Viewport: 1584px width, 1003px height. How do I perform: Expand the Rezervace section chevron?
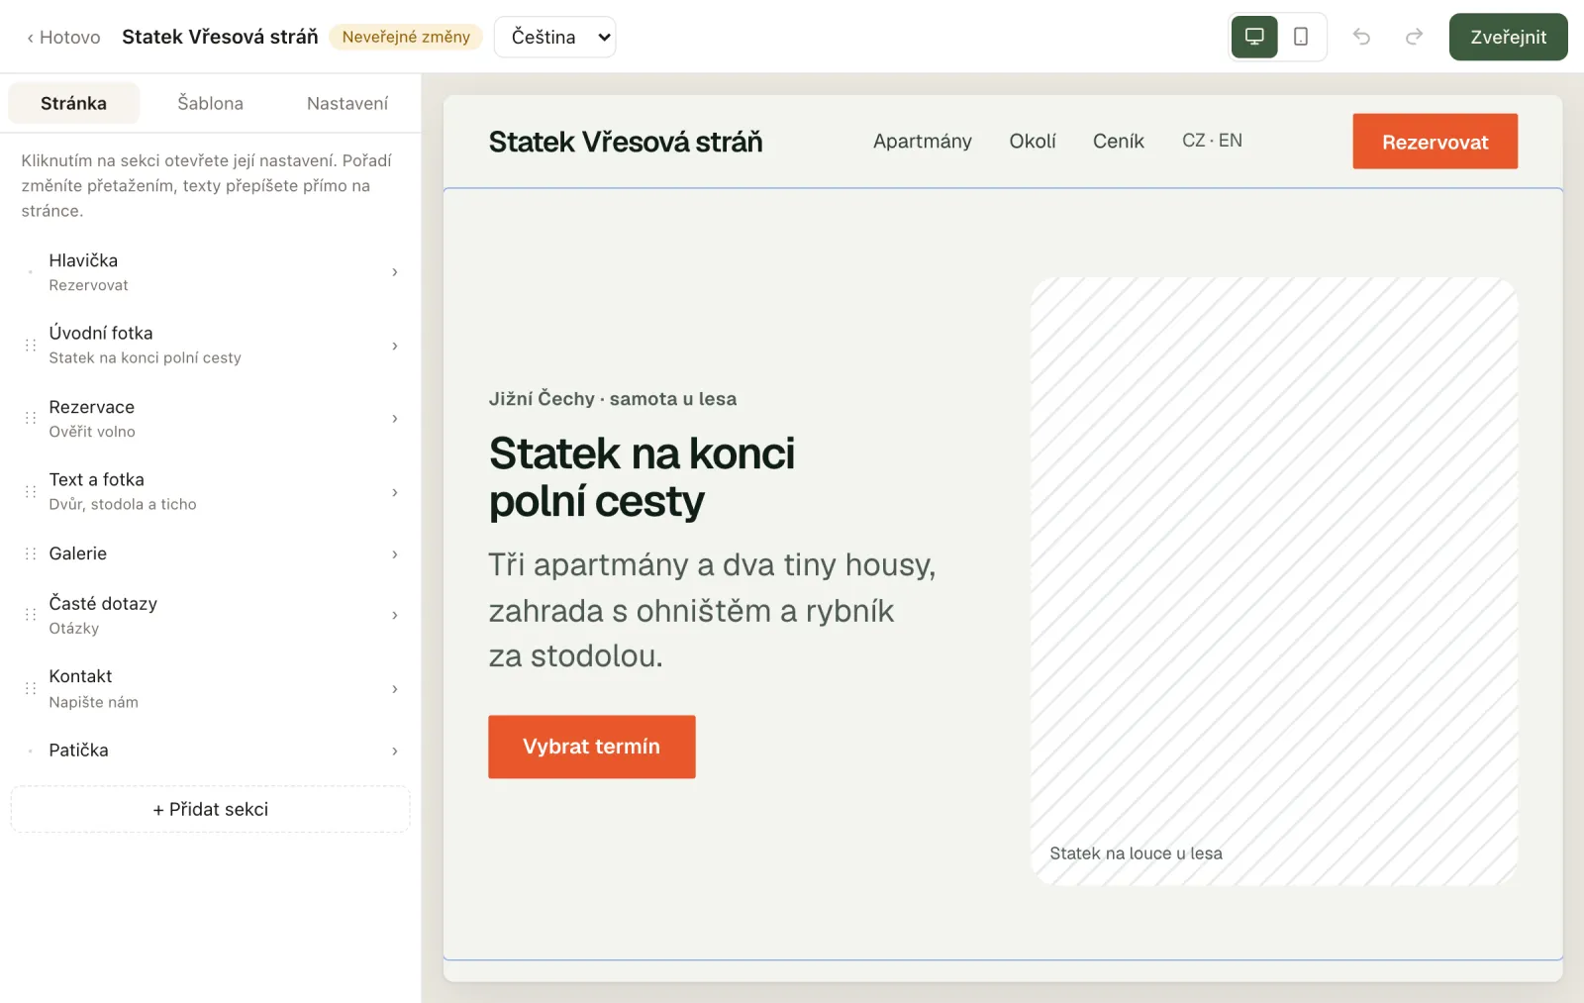click(394, 419)
